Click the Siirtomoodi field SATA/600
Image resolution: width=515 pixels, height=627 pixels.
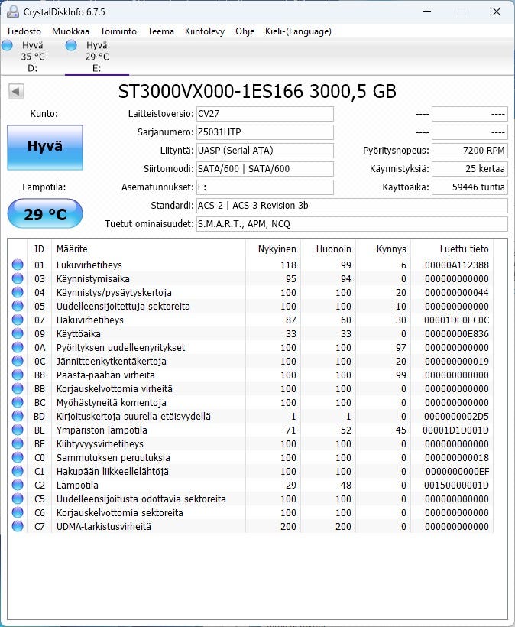265,169
